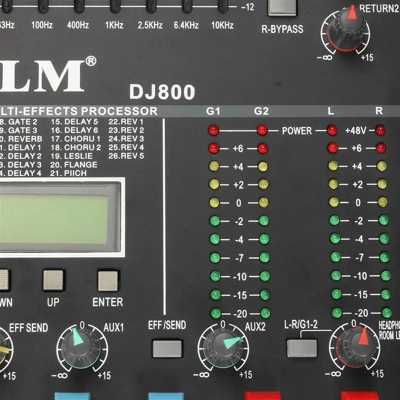
Task: Click the G1 +6 red LED
Action: click(x=214, y=148)
